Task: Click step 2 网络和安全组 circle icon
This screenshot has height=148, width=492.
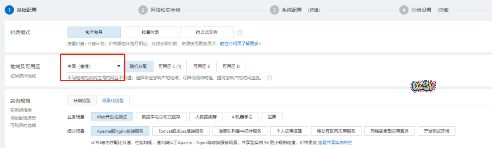Action: point(143,10)
